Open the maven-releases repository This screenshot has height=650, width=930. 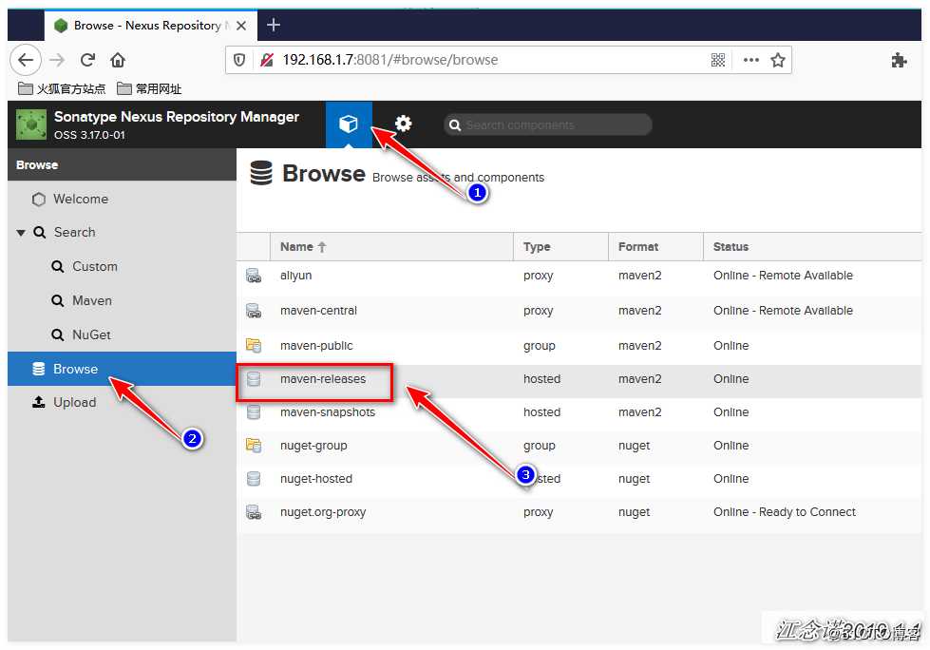(x=323, y=379)
